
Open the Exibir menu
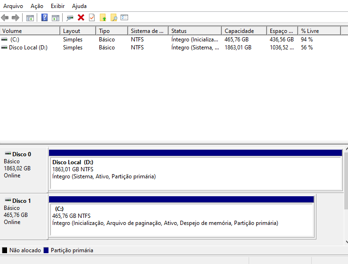pos(58,6)
